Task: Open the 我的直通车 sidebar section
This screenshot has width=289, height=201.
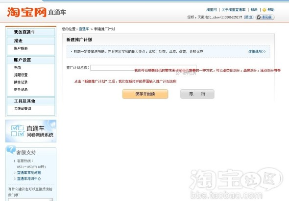Action: 31,32
